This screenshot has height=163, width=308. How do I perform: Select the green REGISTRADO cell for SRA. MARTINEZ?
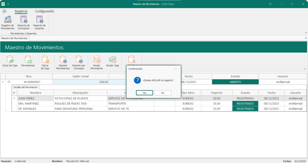coord(245,103)
